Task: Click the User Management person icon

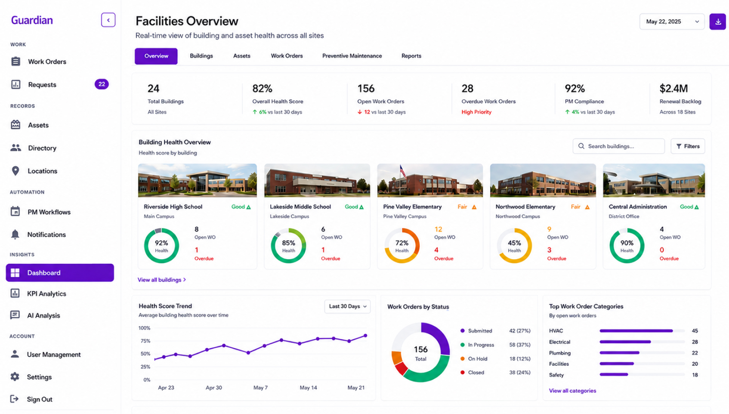Action: click(15, 354)
